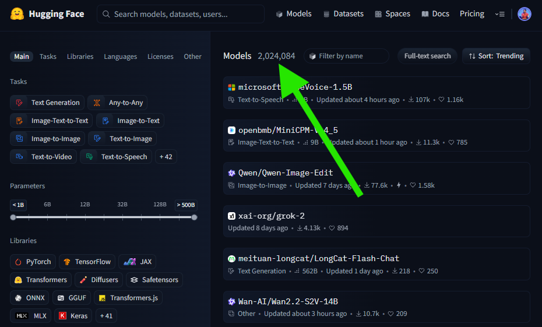This screenshot has width=542, height=327.
Task: Click the ONNX library icon
Action: coord(18,298)
